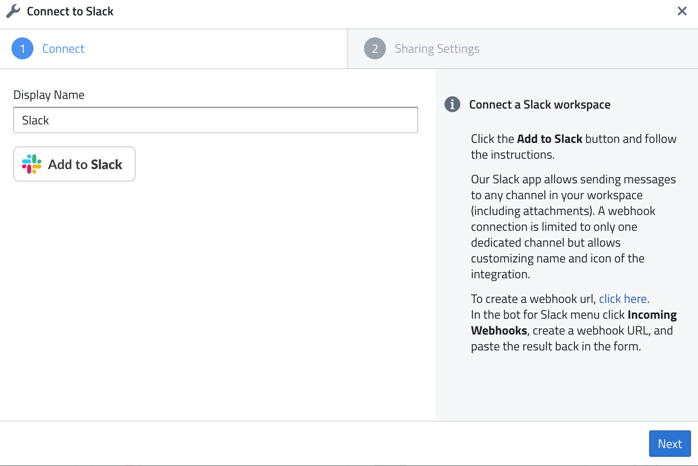698x466 pixels.
Task: Select the Connect step tab label
Action: pos(63,49)
